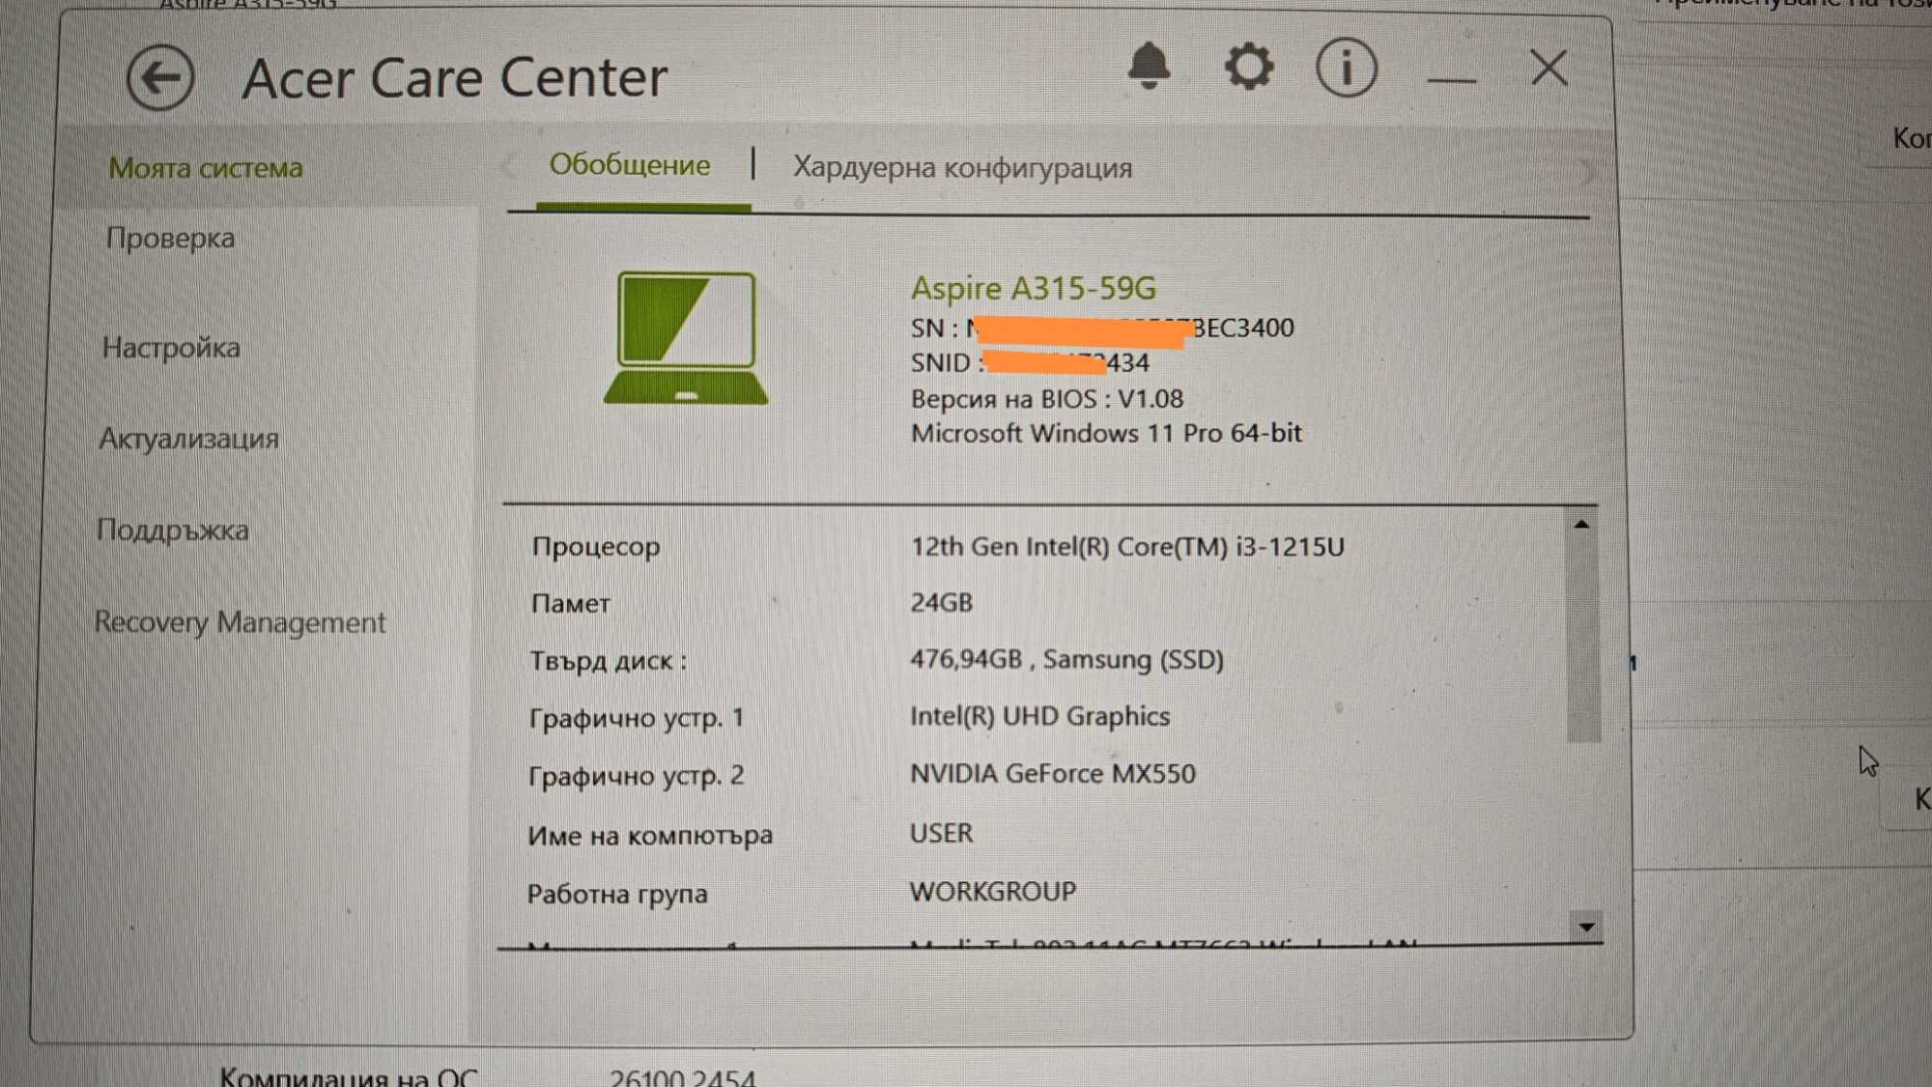Close the Acer Care Center window
Viewport: 1932px width, 1087px height.
1548,68
